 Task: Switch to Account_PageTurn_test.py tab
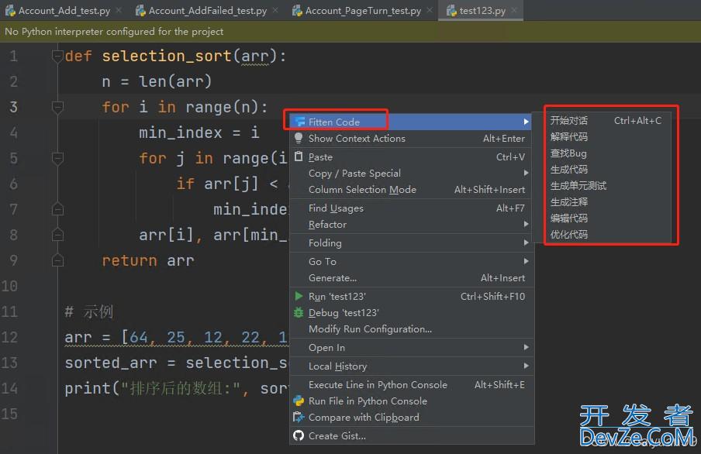point(363,11)
